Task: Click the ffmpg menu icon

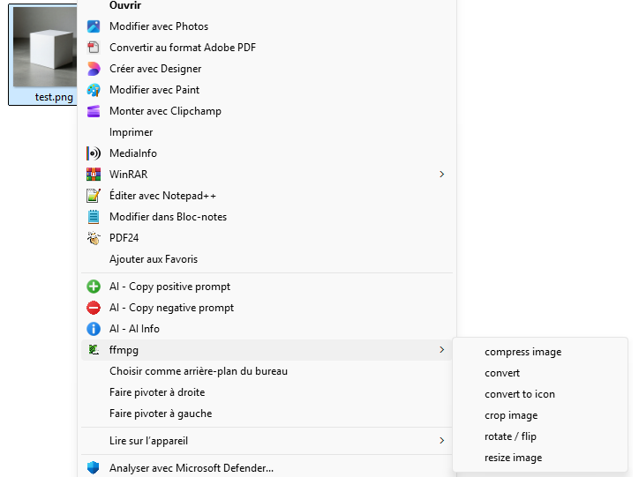Action: [x=94, y=350]
